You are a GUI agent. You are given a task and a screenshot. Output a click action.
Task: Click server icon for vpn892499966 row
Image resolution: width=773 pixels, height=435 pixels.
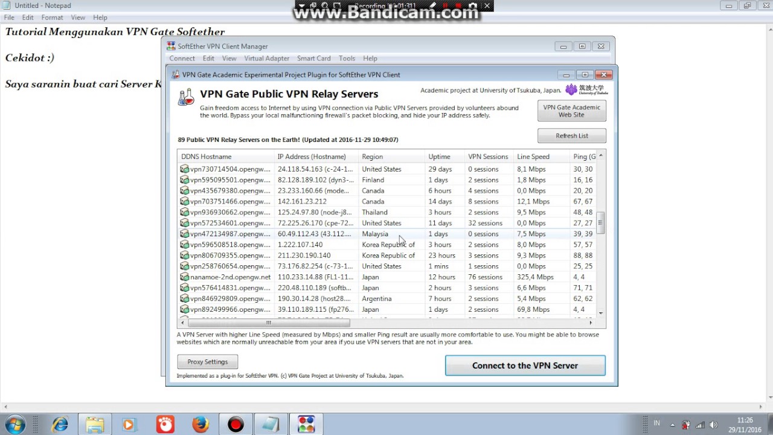coord(185,309)
